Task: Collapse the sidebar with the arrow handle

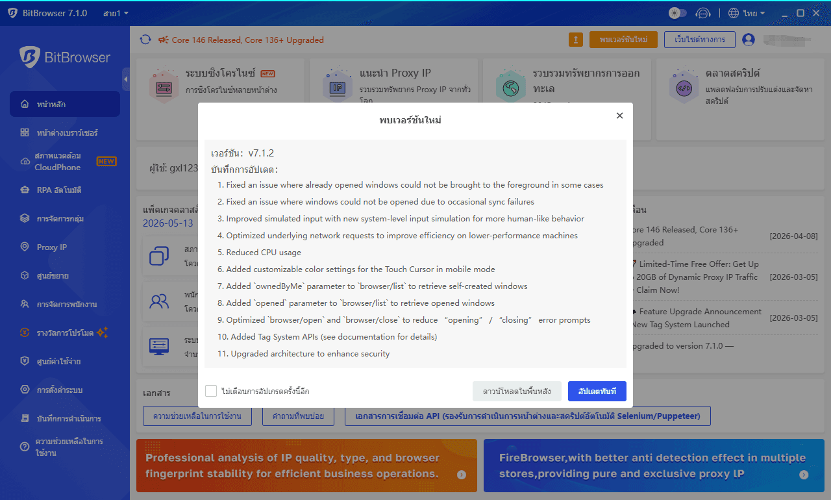Action: click(125, 79)
